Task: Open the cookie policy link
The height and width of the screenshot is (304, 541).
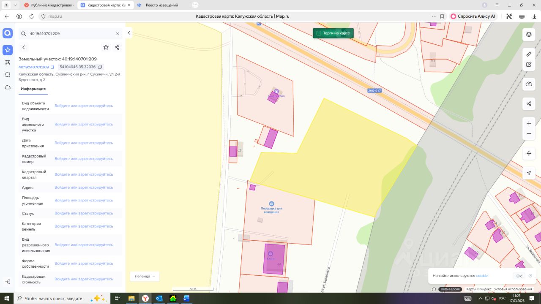Action: [x=482, y=276]
